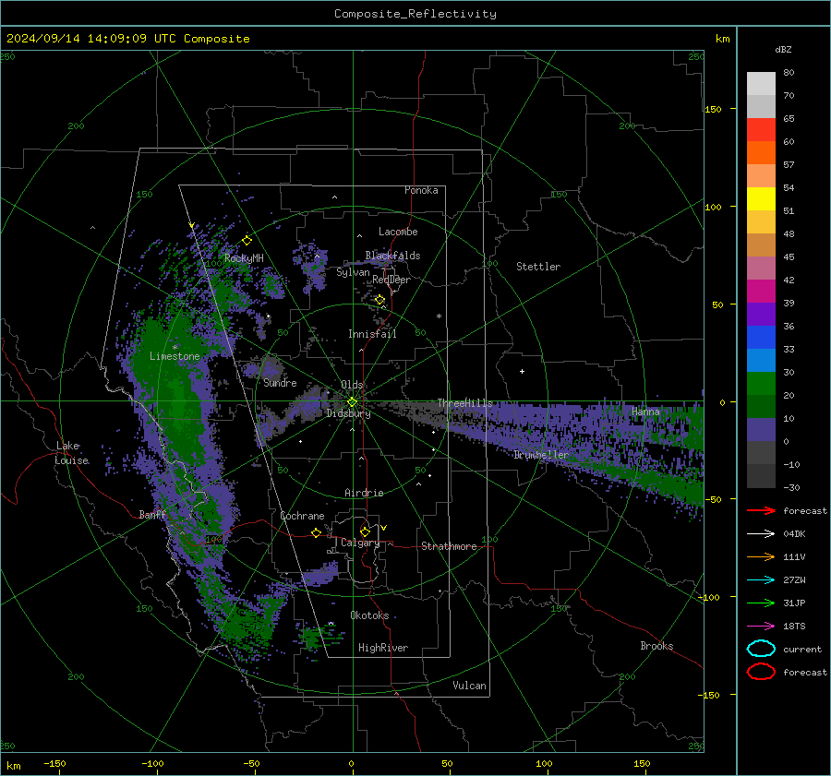Click the yellow V marker northwest of RockyMH
The width and height of the screenshot is (831, 776).
pyautogui.click(x=192, y=225)
